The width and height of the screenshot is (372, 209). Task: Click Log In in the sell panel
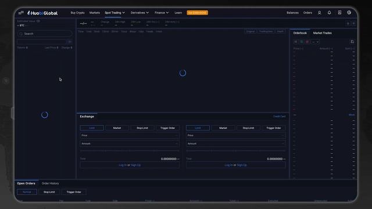point(228,165)
